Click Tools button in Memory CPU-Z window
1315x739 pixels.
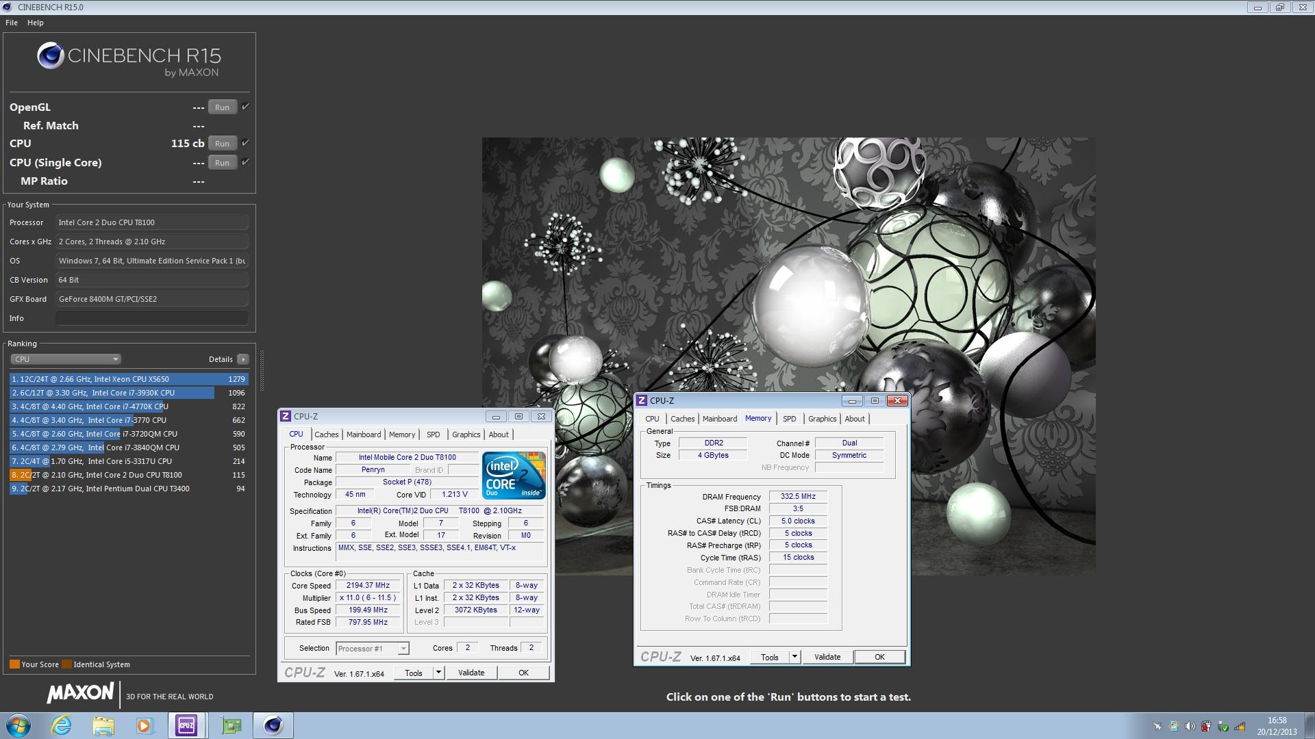769,657
